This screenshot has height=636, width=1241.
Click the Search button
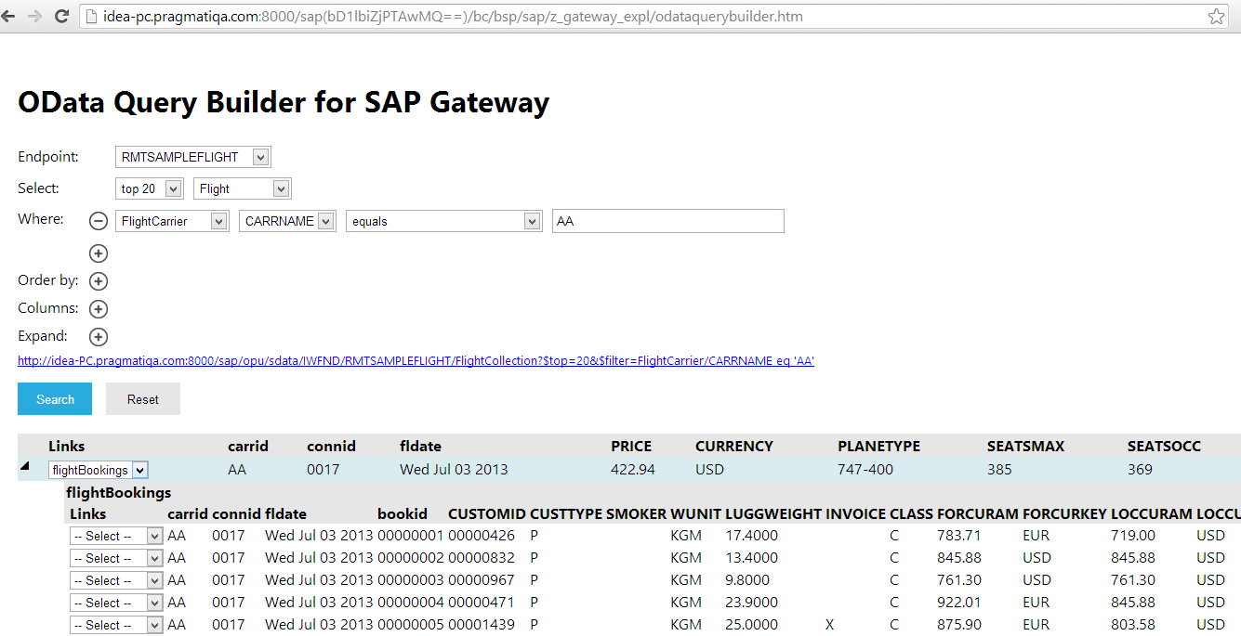(x=54, y=398)
